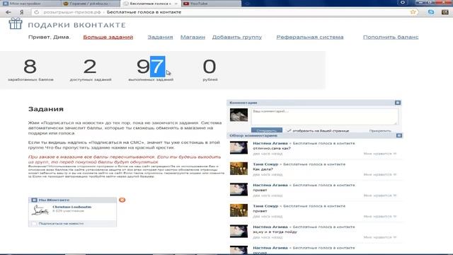Viewport: 453px width, 255px height.
Task: Click Таня Сокур avatar beside 'Как дела?'
Action: click(x=239, y=169)
